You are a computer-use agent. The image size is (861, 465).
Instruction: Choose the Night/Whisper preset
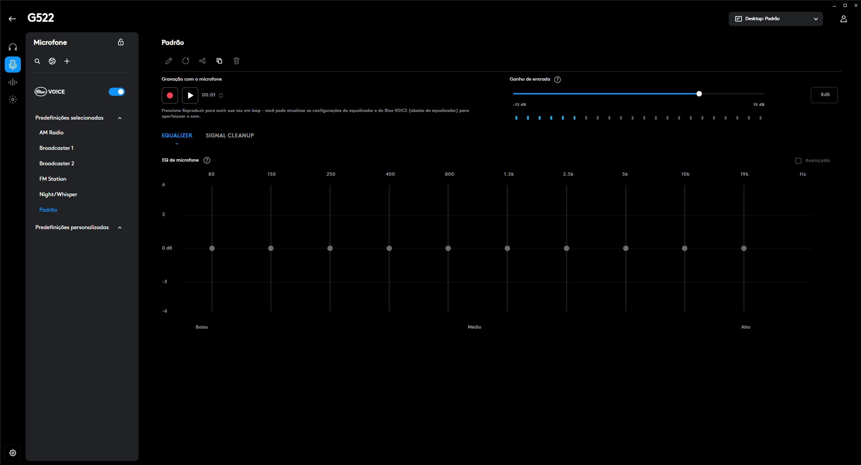(58, 194)
